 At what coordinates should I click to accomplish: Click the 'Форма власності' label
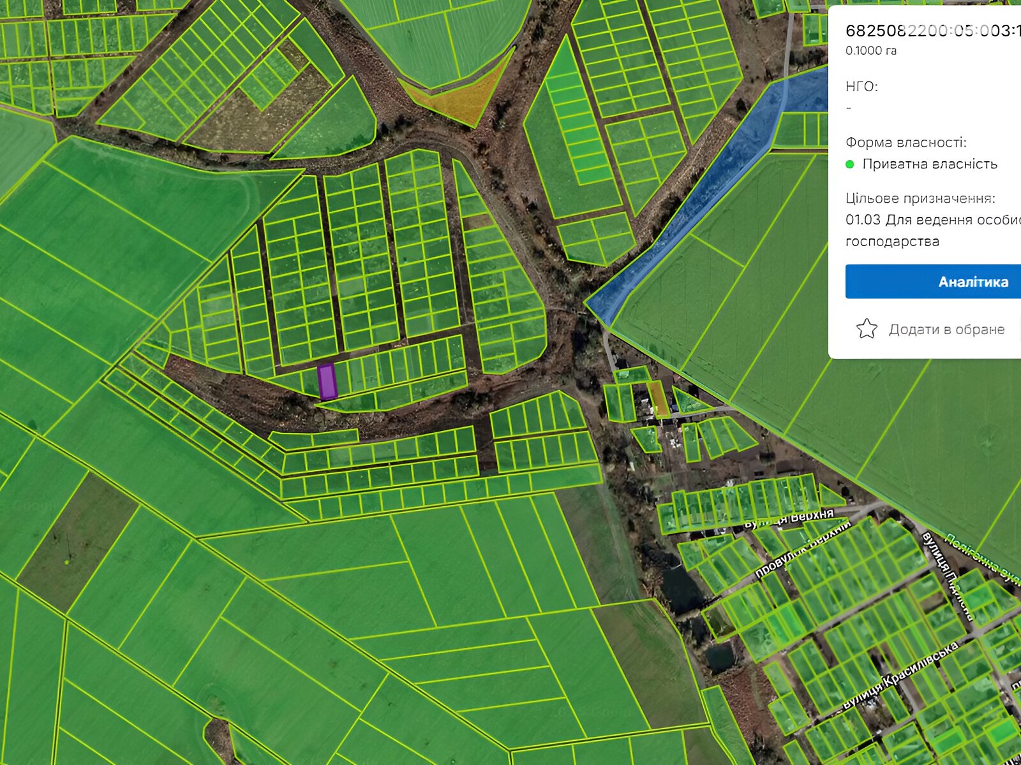tap(905, 142)
